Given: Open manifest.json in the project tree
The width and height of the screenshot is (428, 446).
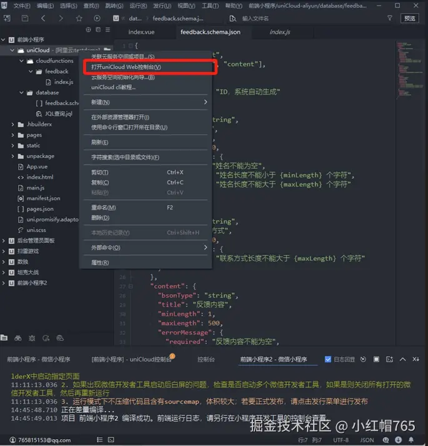Looking at the screenshot, I should (43, 198).
